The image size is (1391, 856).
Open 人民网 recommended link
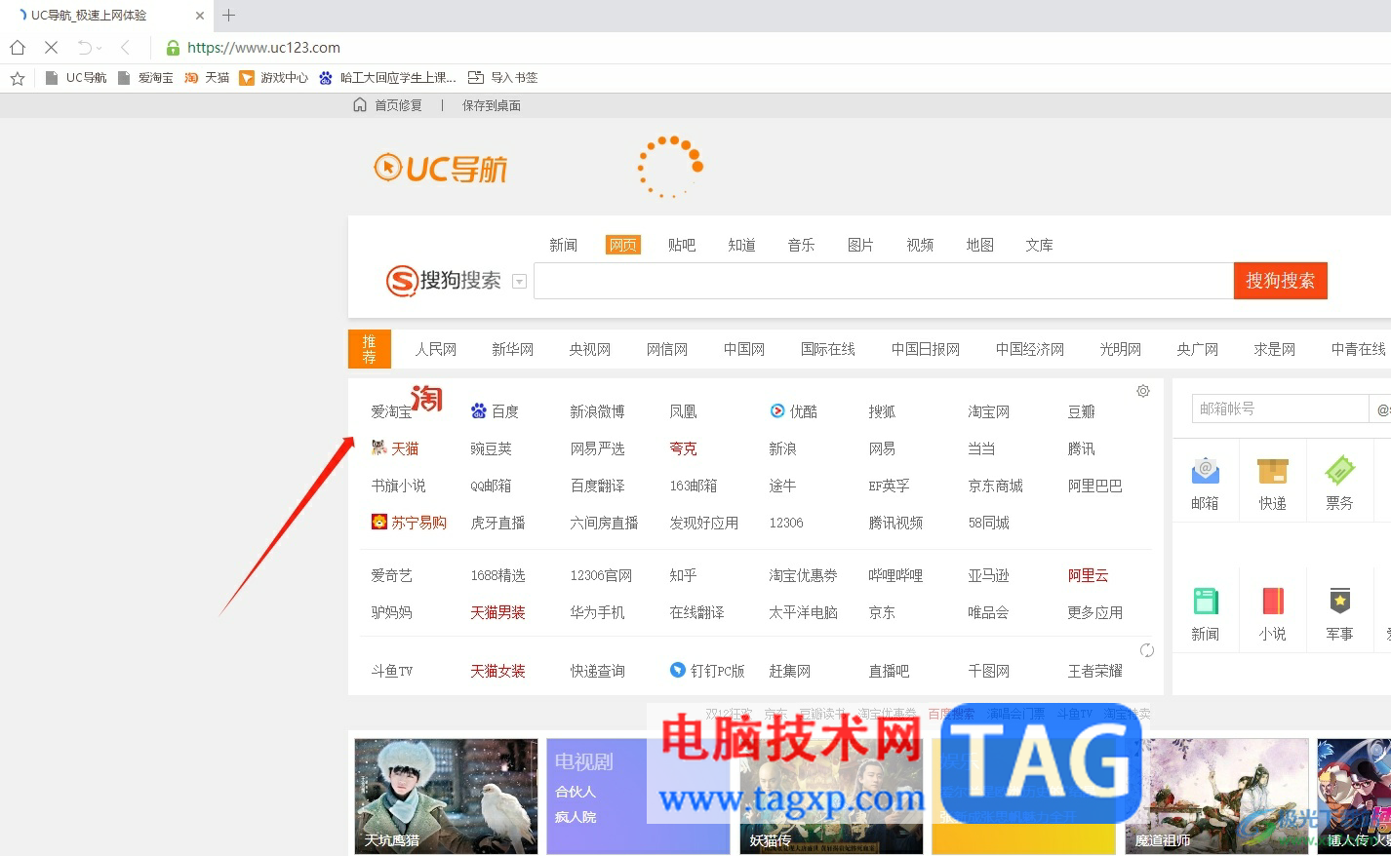(x=435, y=349)
